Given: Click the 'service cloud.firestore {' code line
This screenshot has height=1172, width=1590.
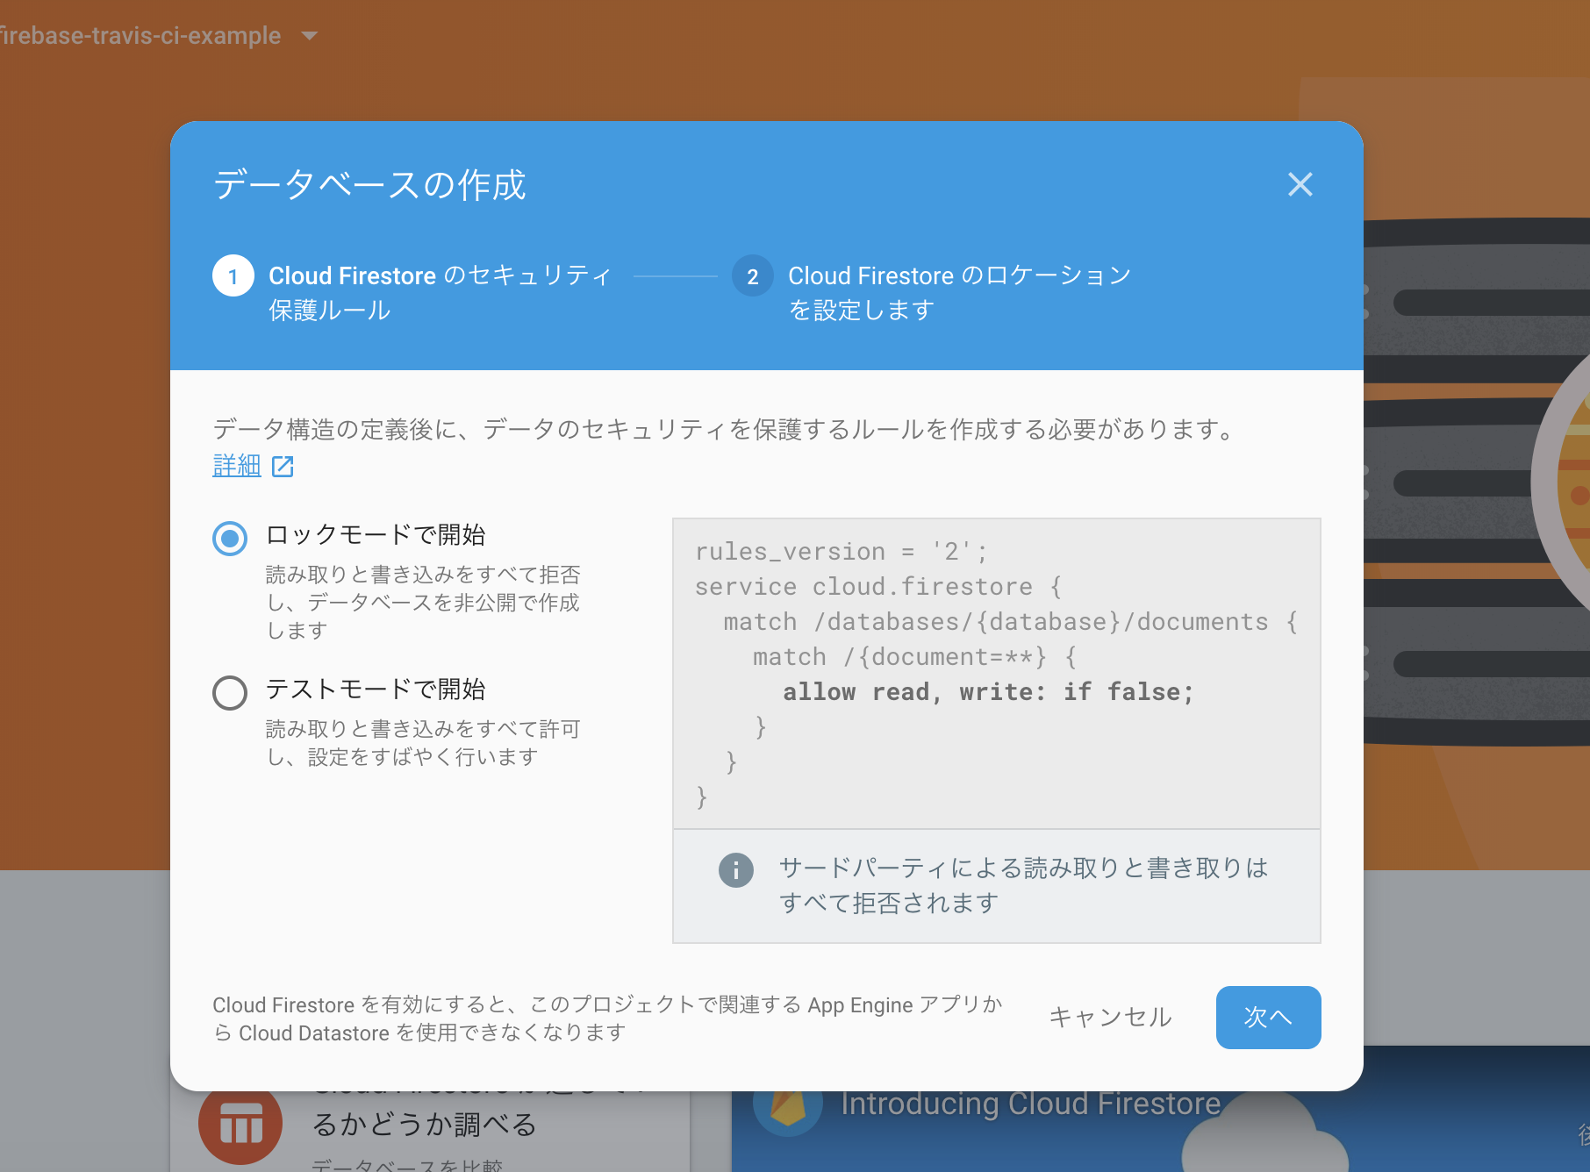Looking at the screenshot, I should [878, 587].
